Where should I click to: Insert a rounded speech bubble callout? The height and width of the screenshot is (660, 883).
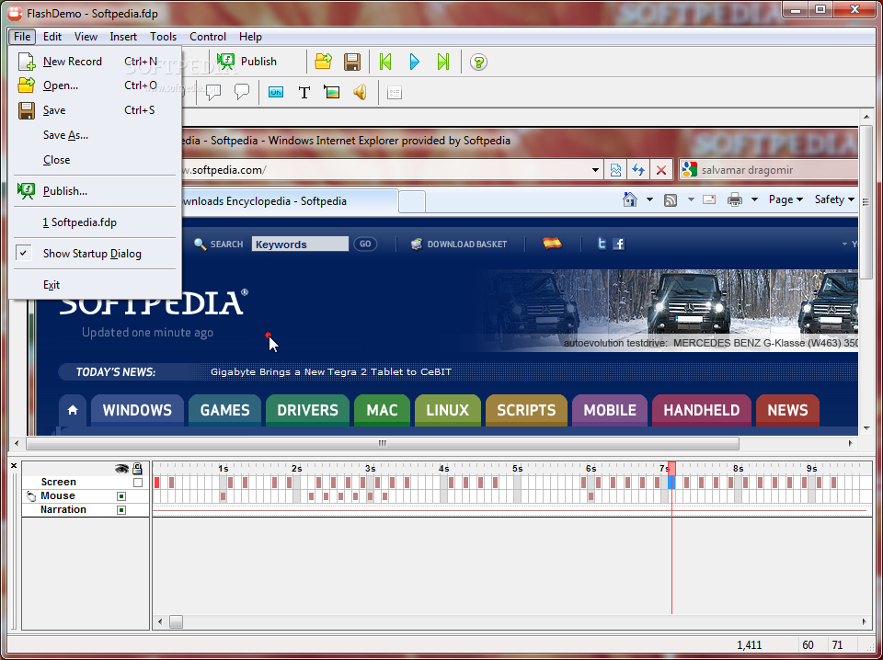(242, 92)
